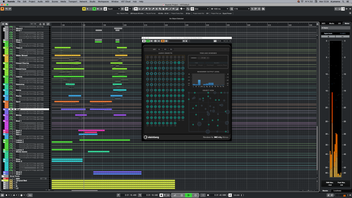Select the Glue tool
The image size is (352, 198).
click(x=153, y=9)
